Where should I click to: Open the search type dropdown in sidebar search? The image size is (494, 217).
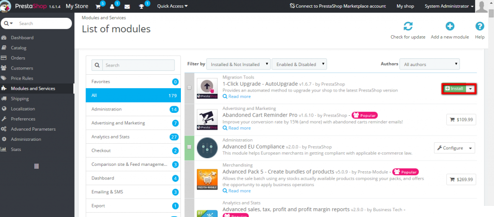click(x=9, y=23)
